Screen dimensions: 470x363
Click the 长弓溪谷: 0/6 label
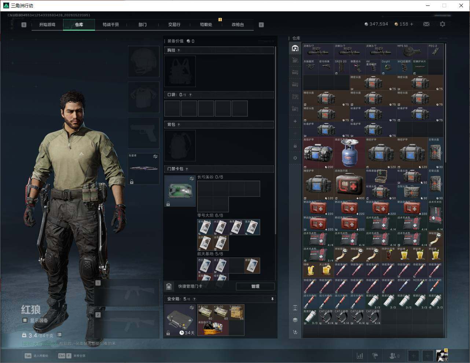click(210, 177)
